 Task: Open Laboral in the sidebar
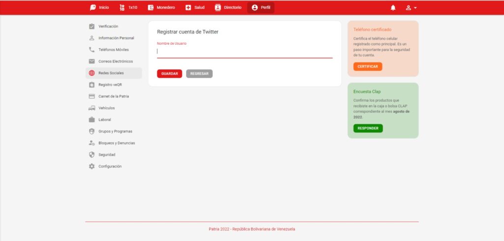tap(114, 120)
